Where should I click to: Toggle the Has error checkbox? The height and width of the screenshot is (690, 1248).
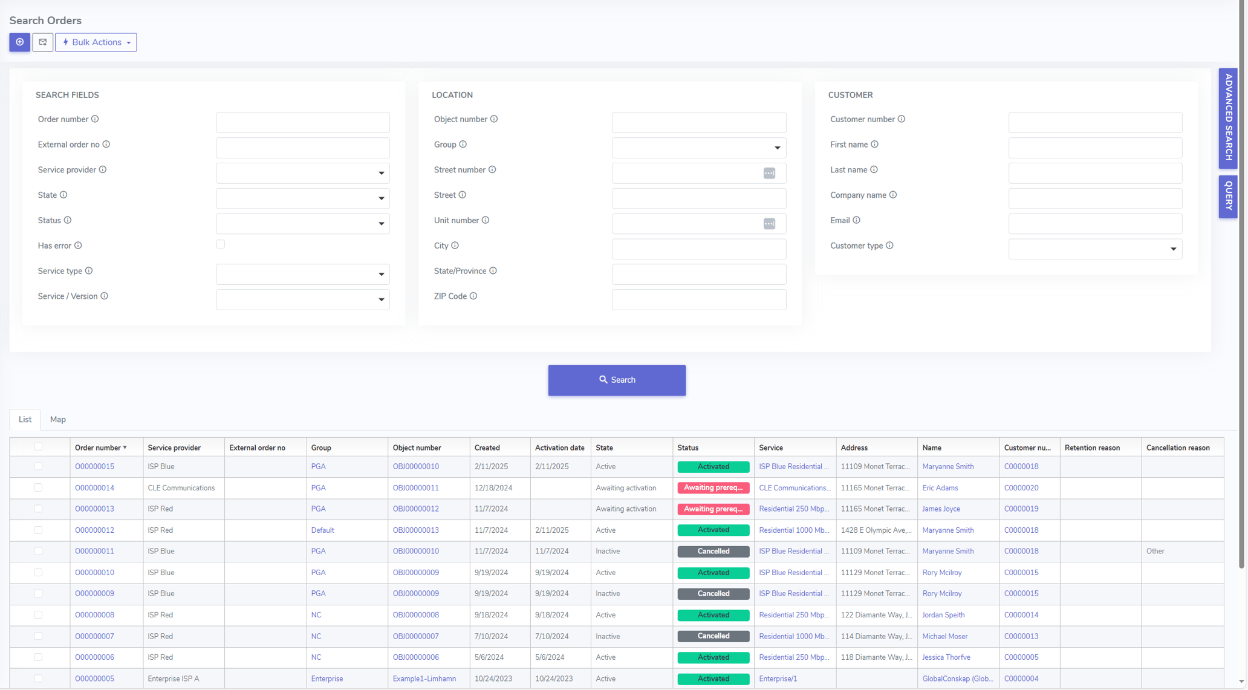pyautogui.click(x=221, y=244)
